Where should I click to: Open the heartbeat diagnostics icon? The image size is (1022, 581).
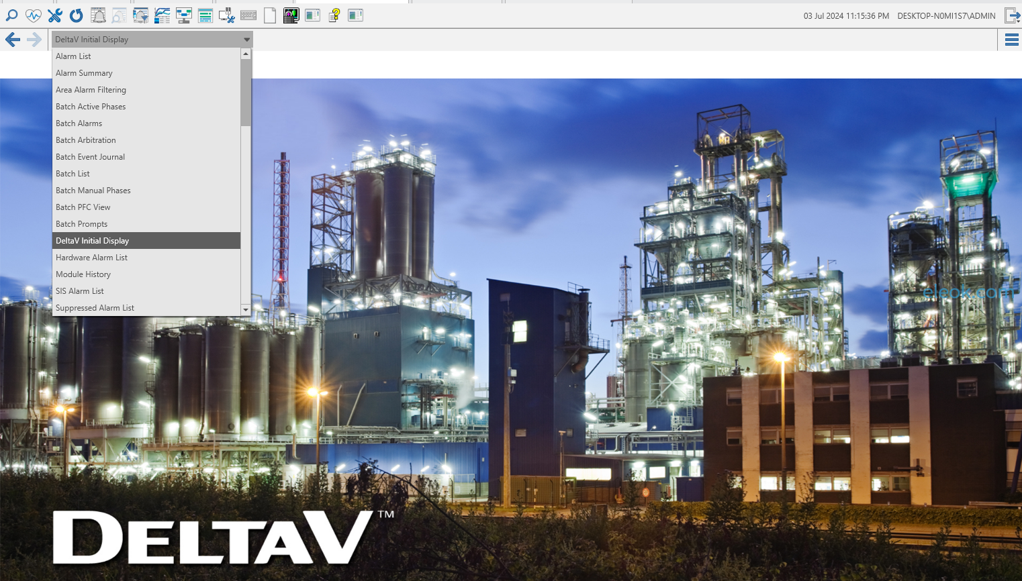(33, 15)
